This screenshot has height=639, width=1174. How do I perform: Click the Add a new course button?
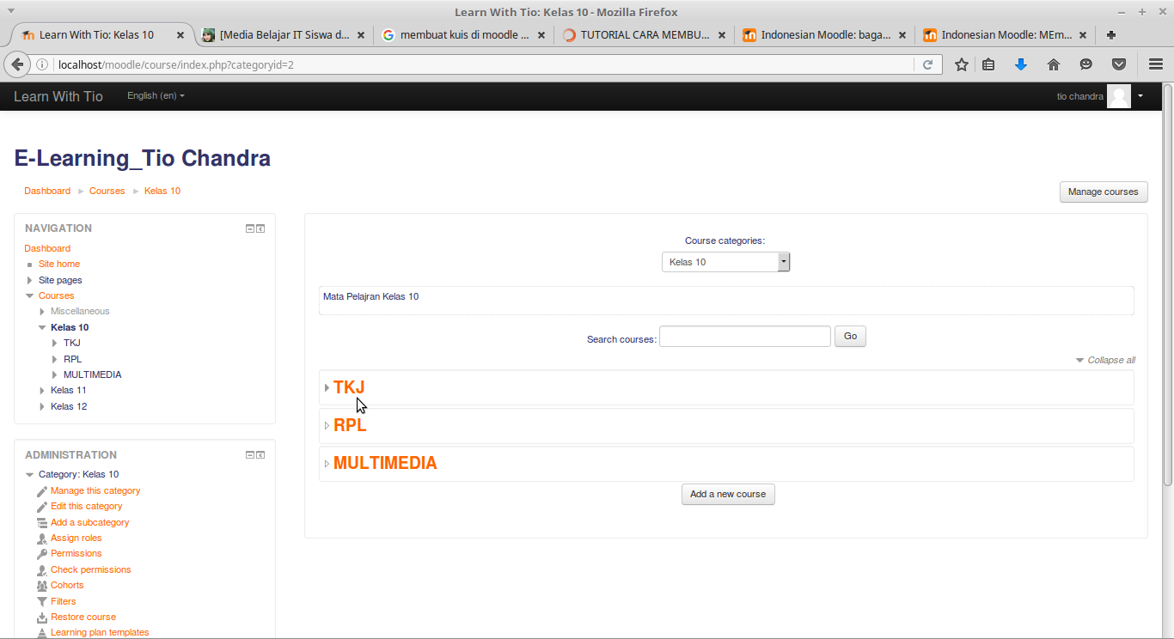pos(727,494)
